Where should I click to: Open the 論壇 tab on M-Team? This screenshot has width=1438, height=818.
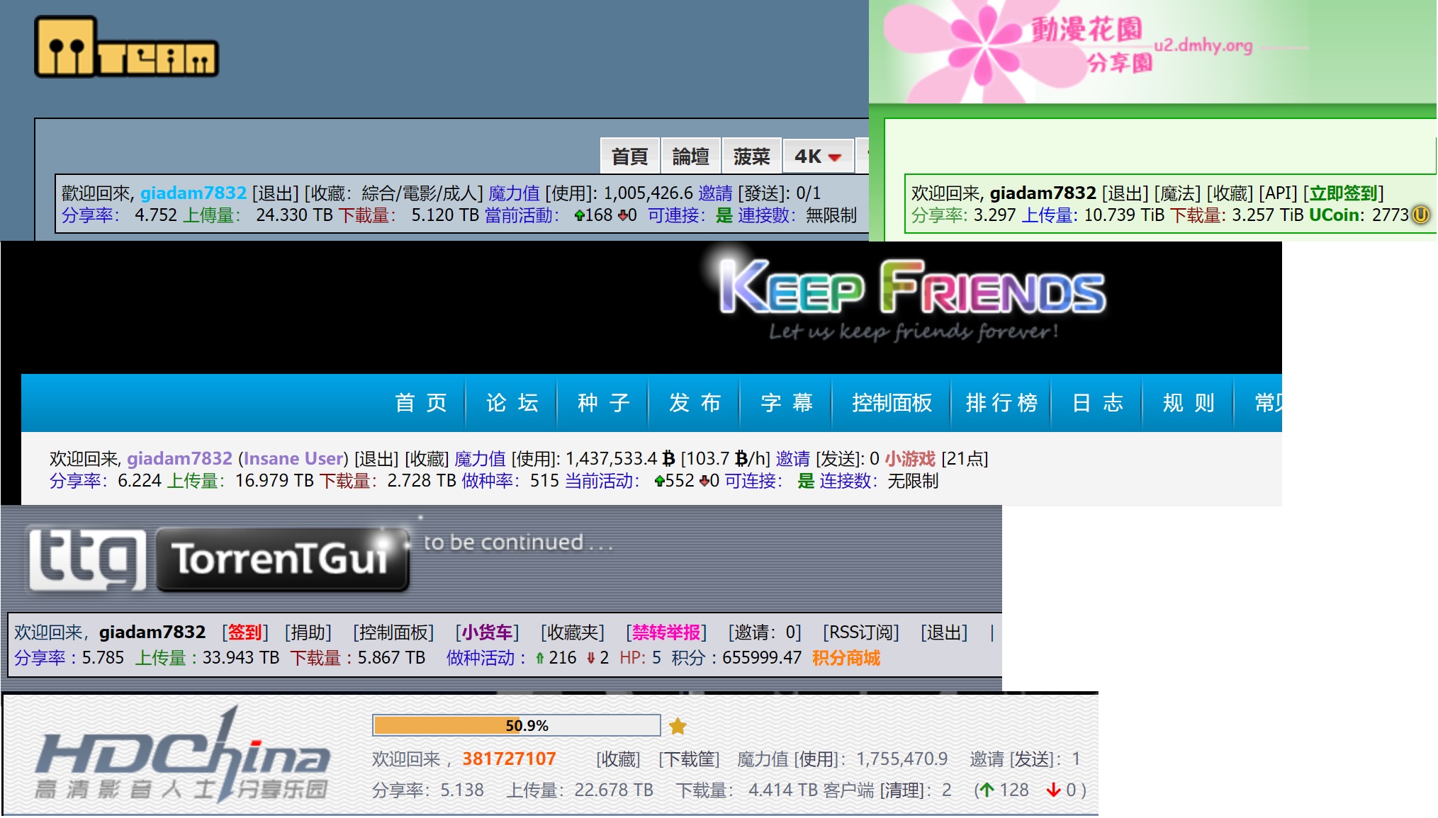690,156
